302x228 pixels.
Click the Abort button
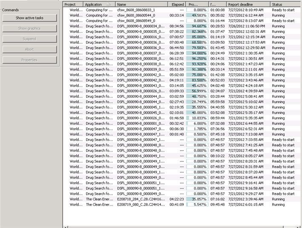pos(29,49)
